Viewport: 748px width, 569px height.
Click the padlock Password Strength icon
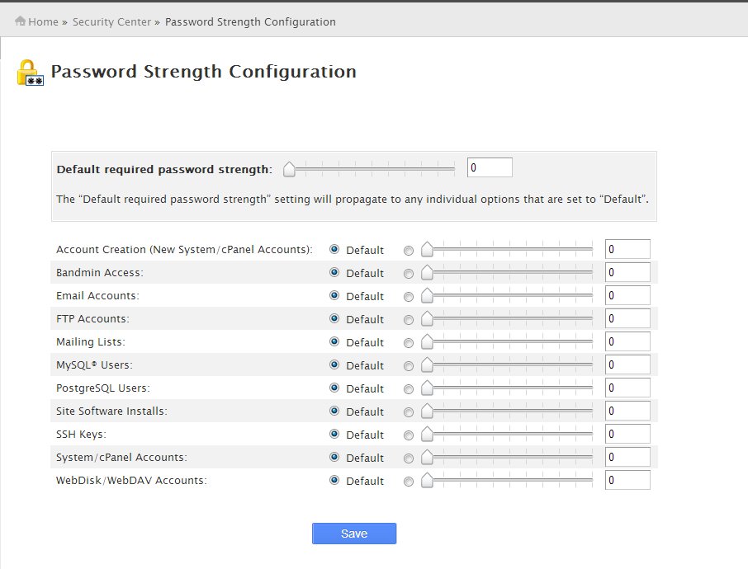(x=30, y=73)
